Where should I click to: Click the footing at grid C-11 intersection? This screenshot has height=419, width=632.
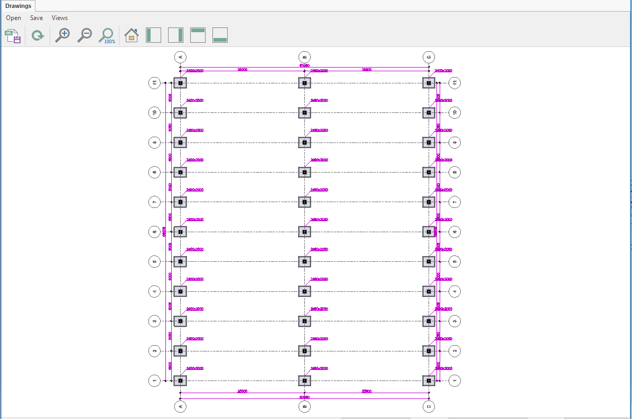tap(429, 83)
